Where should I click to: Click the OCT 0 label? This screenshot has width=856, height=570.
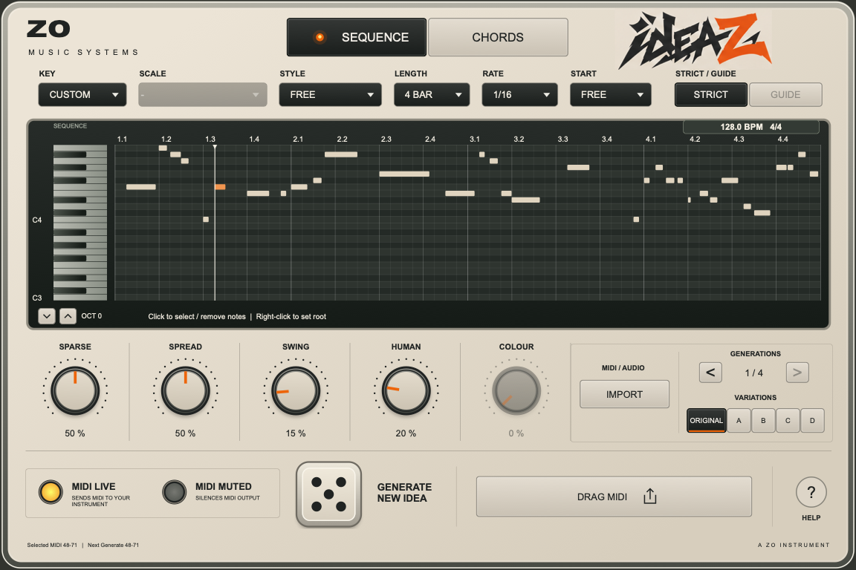pyautogui.click(x=91, y=316)
